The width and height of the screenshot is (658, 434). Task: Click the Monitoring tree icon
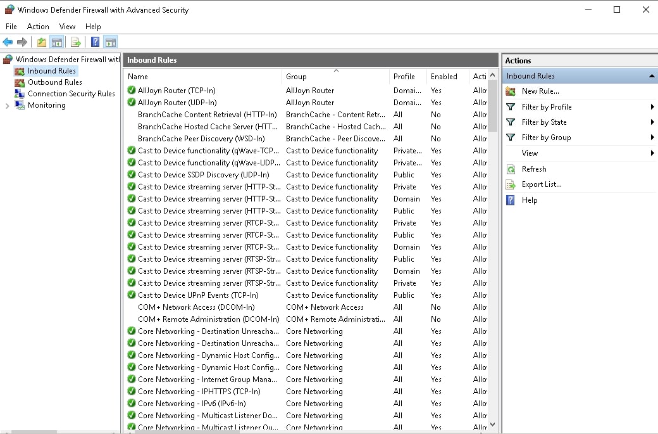point(20,105)
